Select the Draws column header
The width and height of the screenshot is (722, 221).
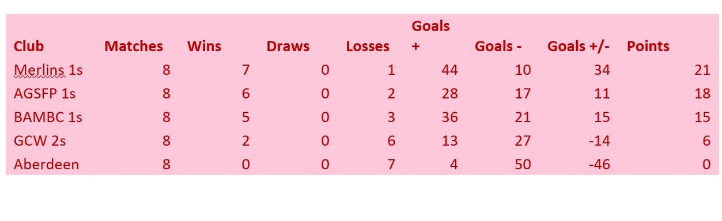pyautogui.click(x=288, y=47)
